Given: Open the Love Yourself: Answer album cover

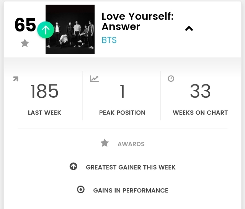Looking at the screenshot, I should click(x=70, y=30).
